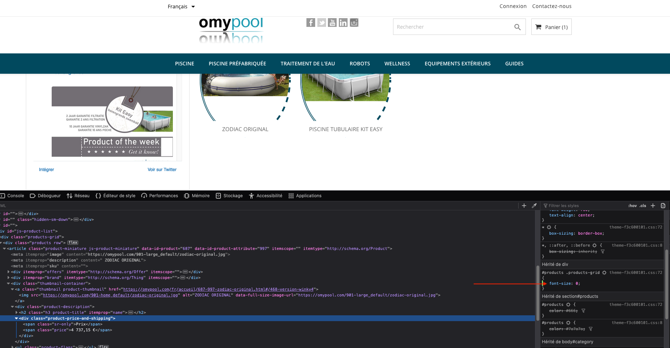Image resolution: width=670 pixels, height=348 pixels.
Task: Click the search magnifier icon
Action: pos(517,27)
